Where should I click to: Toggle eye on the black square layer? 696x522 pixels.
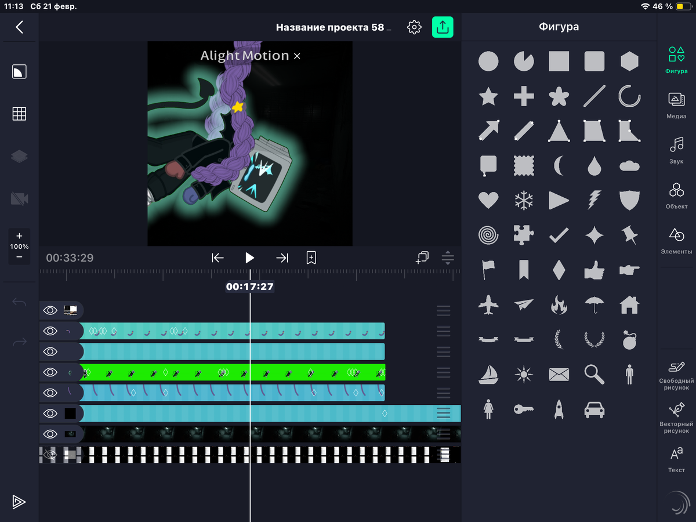pos(50,414)
